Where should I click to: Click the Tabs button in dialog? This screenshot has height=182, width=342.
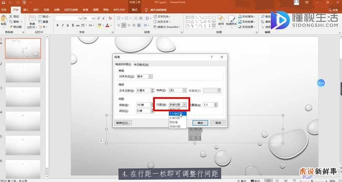(x=123, y=123)
